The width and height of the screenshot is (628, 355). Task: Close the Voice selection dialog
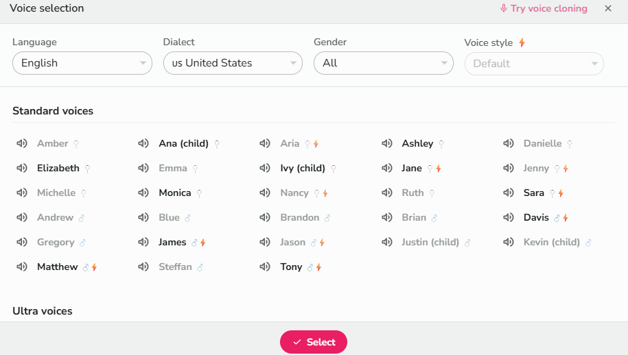click(608, 8)
